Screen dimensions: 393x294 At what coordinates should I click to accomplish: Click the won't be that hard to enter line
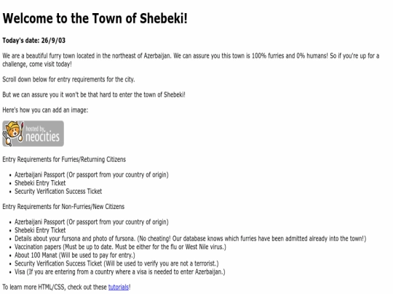click(94, 95)
